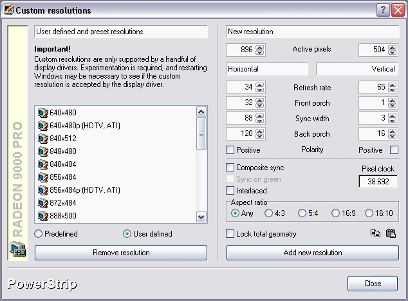The height and width of the screenshot is (301, 408).
Task: Click the PowerStrip icon in title bar
Action: point(8,10)
